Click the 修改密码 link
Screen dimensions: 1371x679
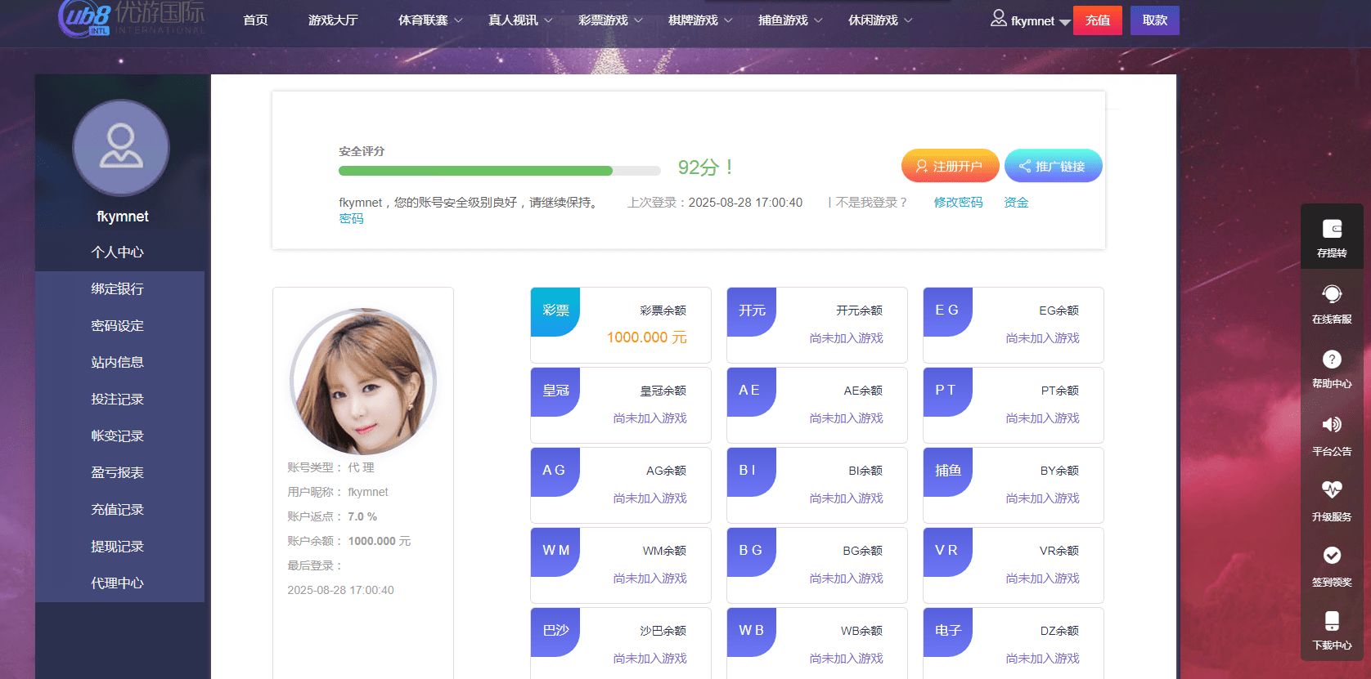click(958, 203)
